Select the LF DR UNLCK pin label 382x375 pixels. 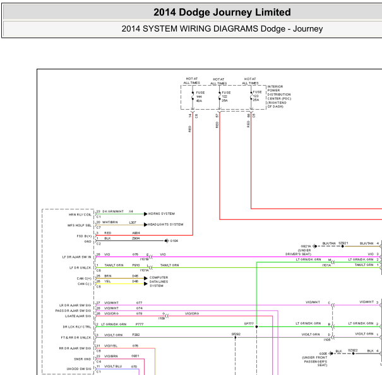[x=80, y=268]
